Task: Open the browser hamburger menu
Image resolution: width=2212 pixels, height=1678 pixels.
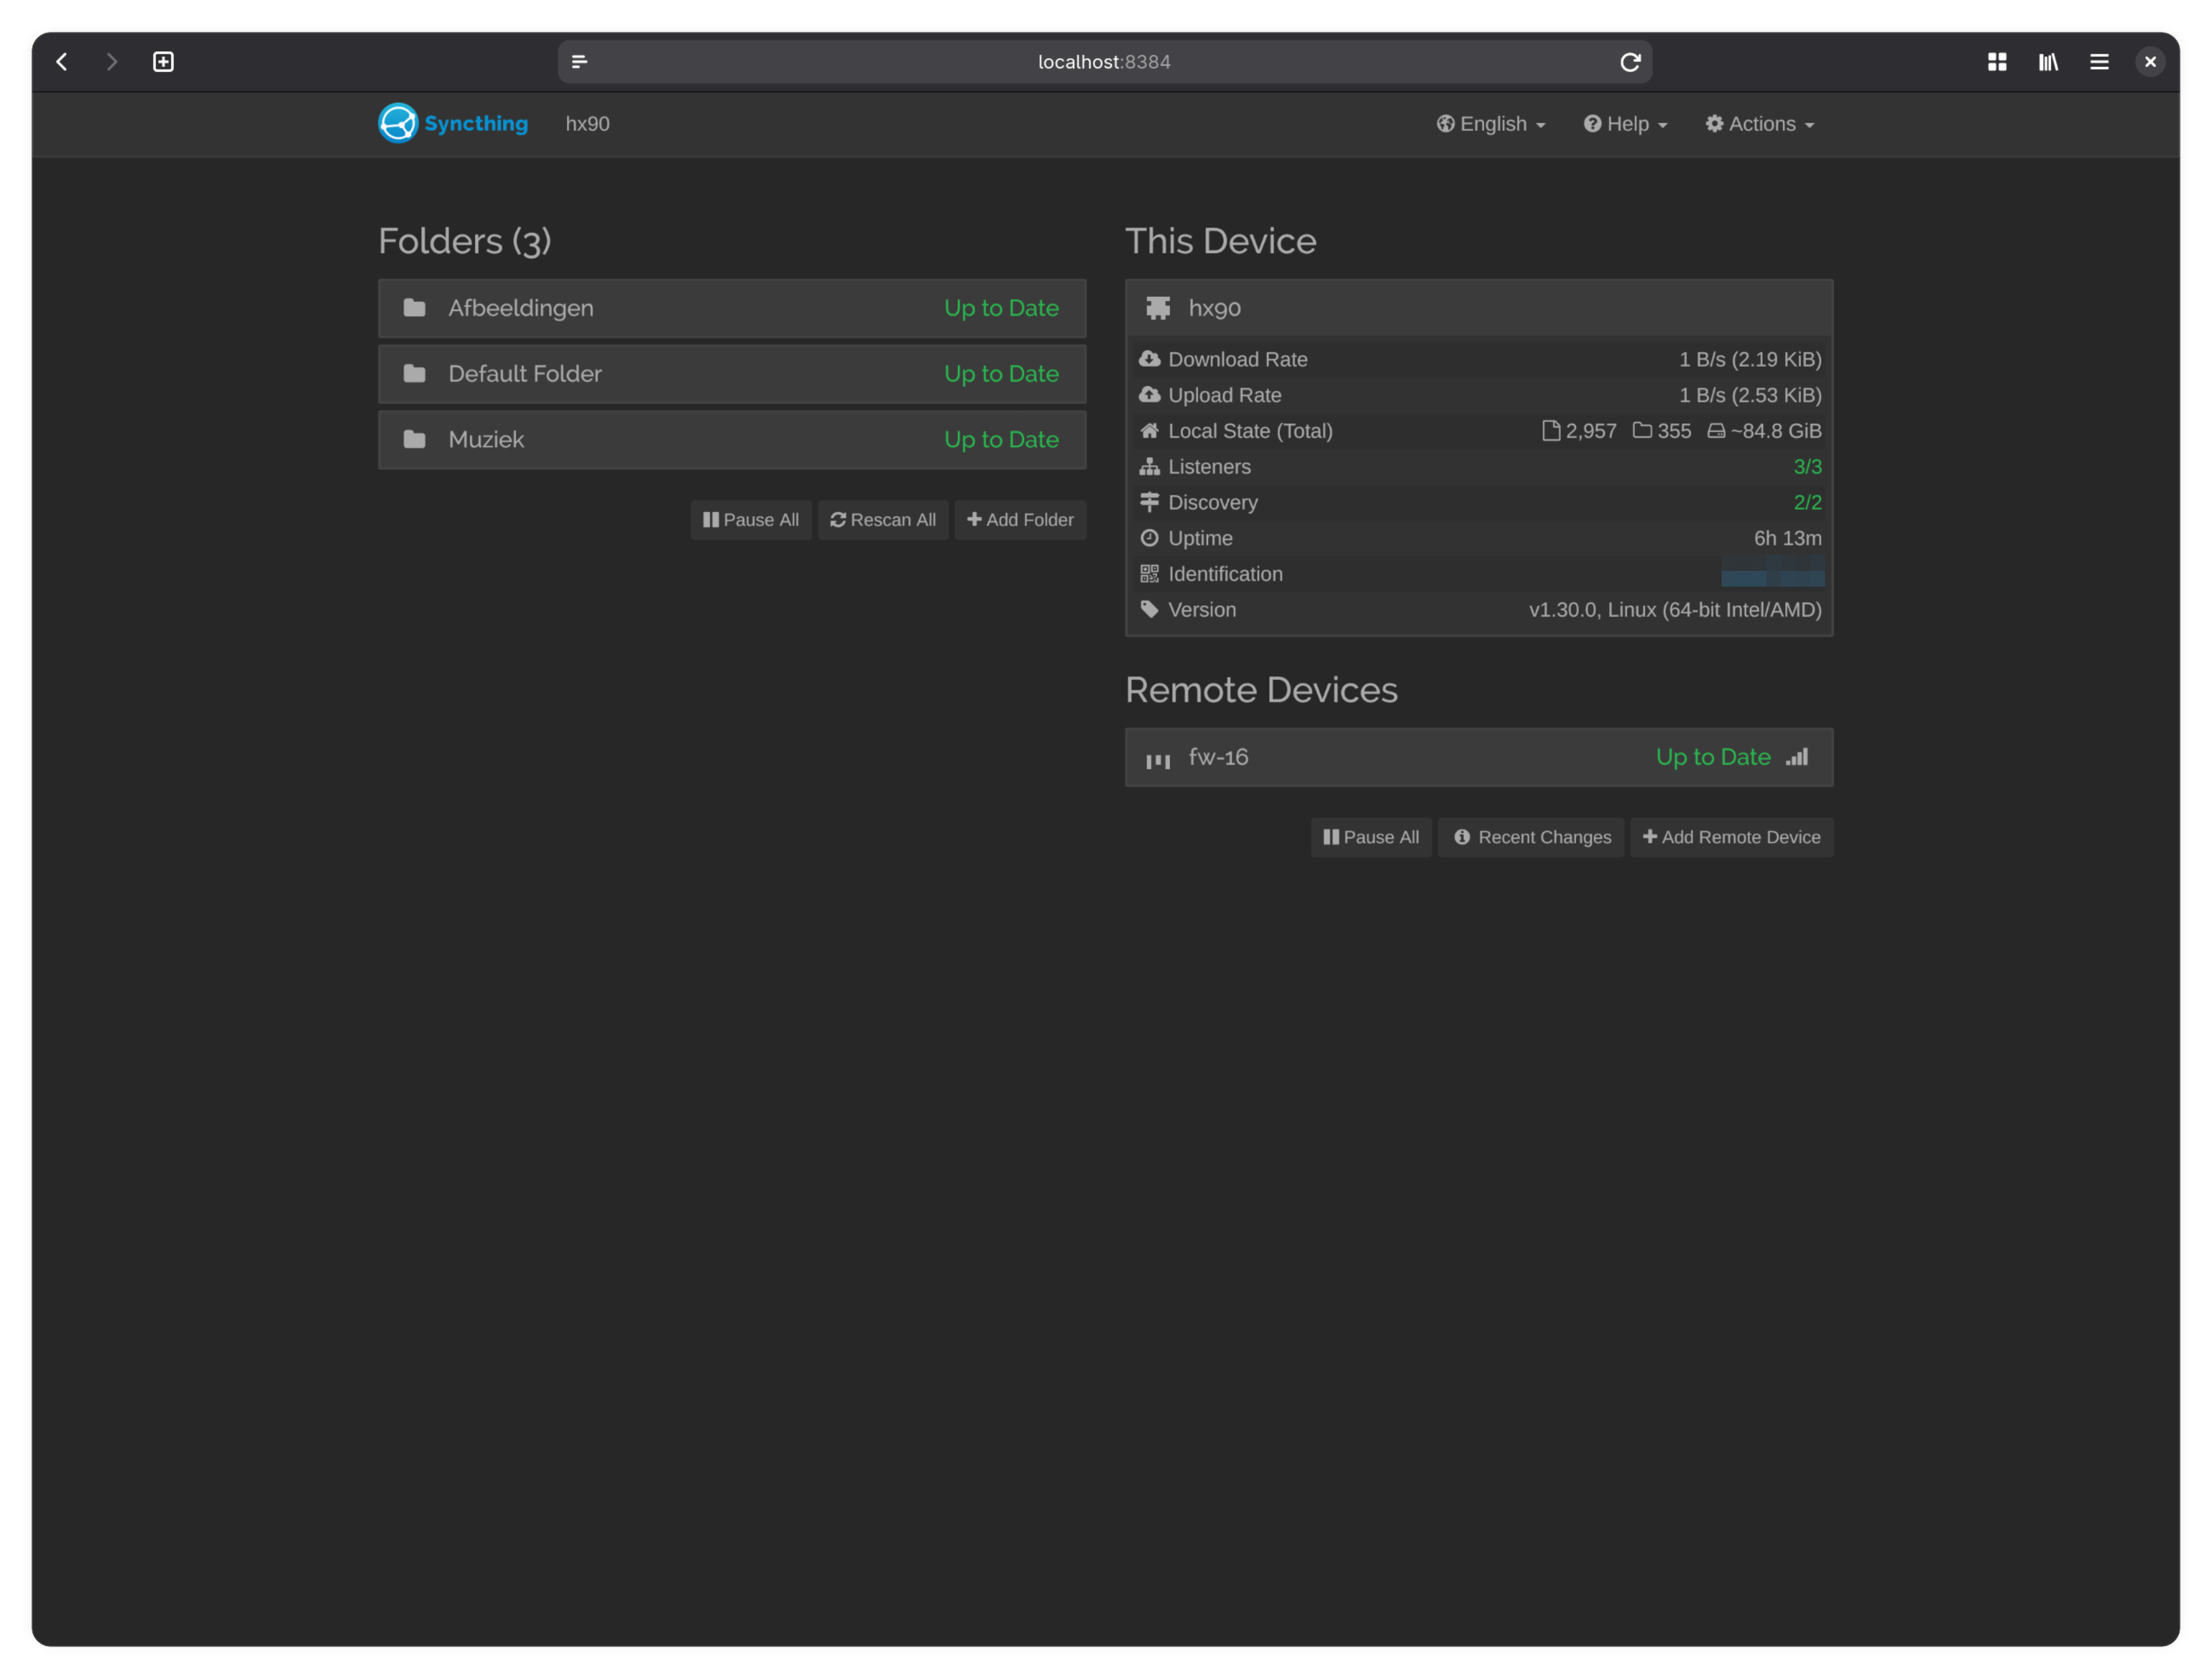Action: [x=2099, y=62]
